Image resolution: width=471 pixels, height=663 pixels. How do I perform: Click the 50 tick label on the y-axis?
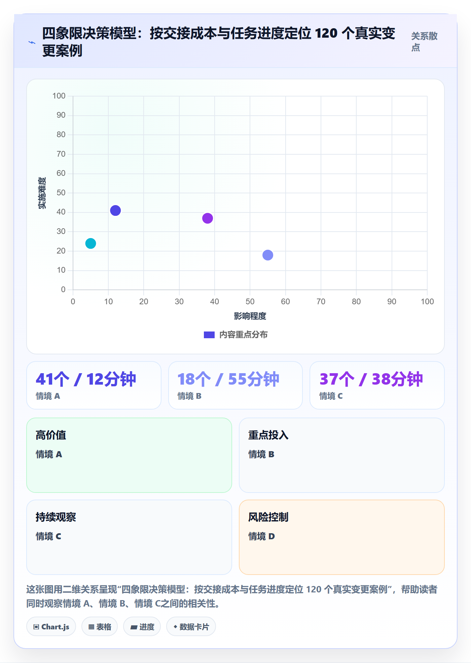tap(61, 193)
